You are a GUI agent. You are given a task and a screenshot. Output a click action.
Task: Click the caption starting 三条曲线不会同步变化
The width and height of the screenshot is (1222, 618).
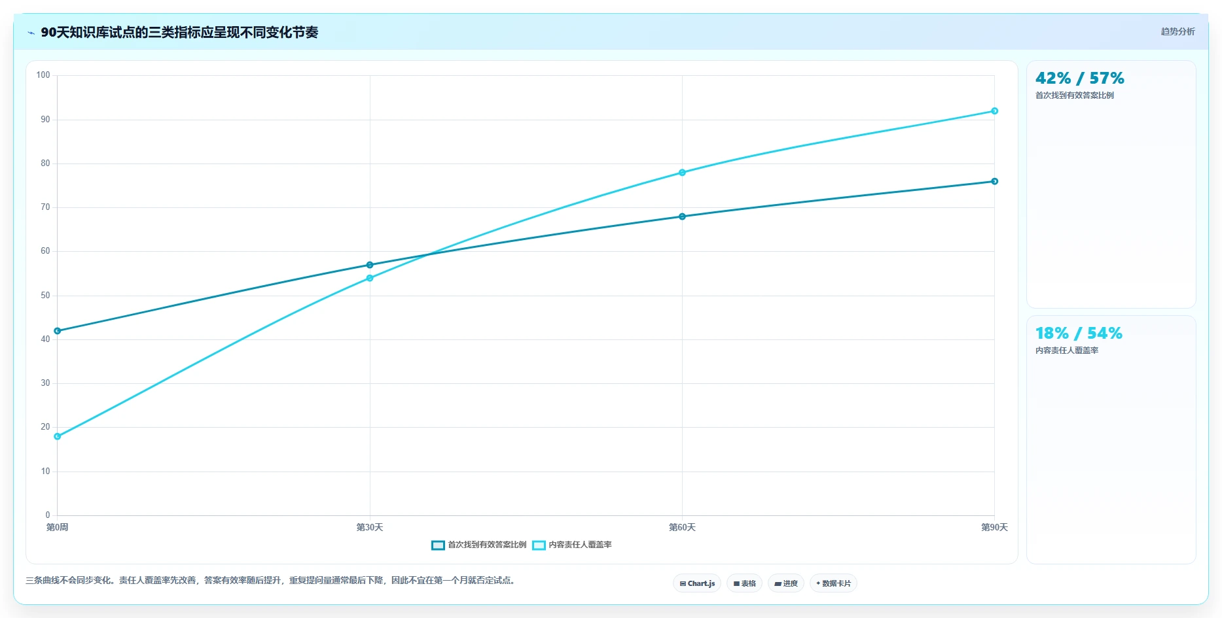[272, 580]
